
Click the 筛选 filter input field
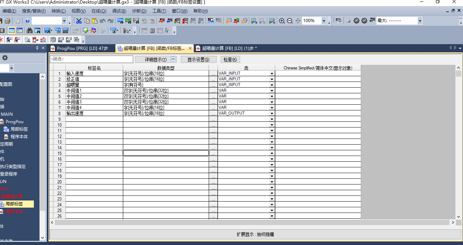click(92, 59)
